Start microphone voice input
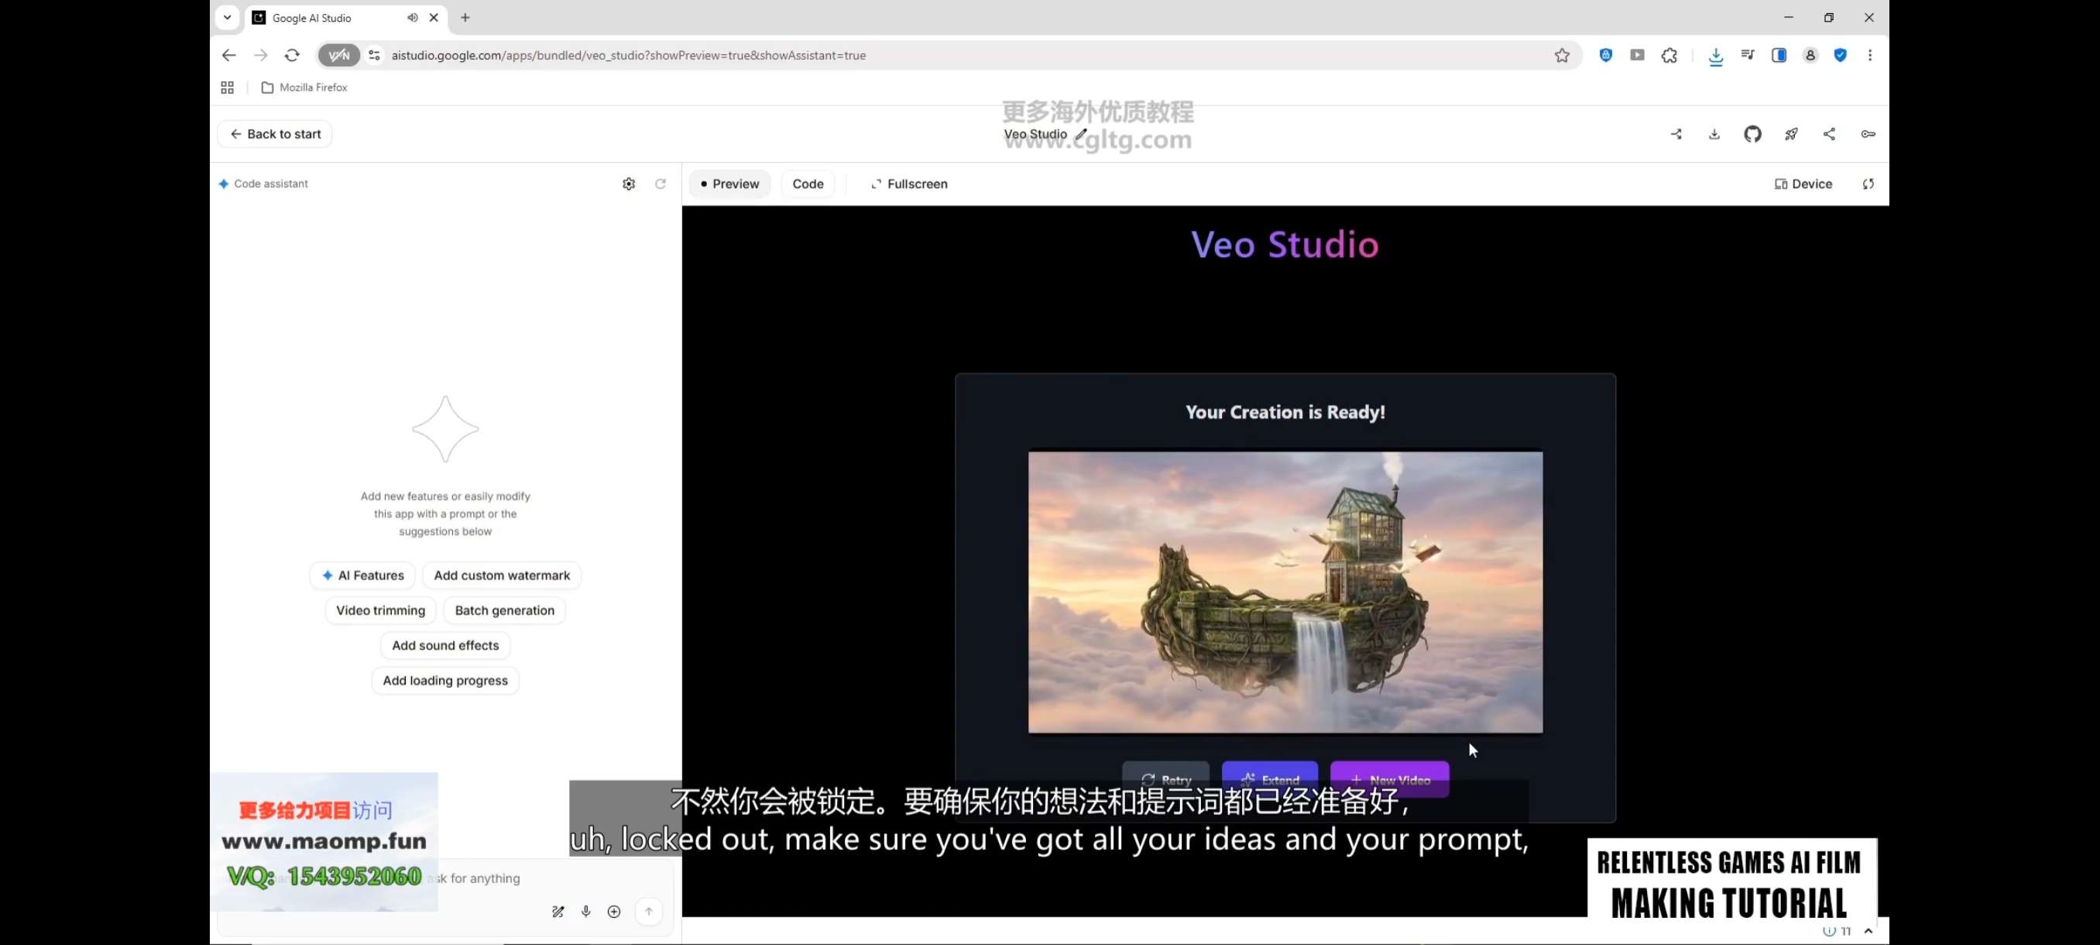Viewport: 2100px width, 945px height. 586,912
